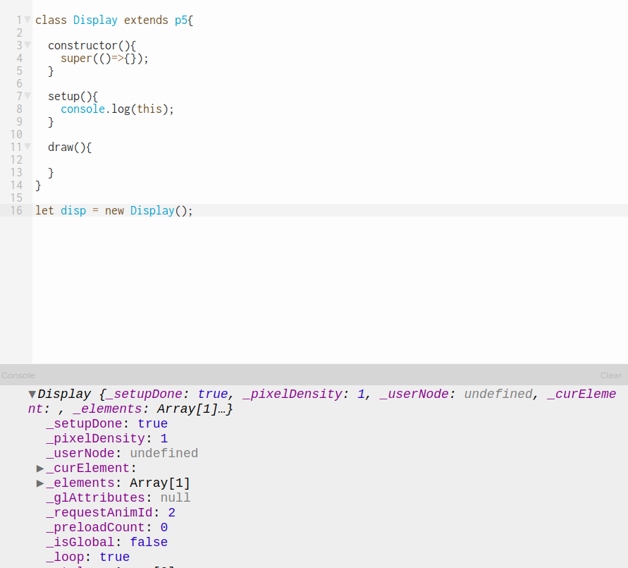Select the '_pixelDensity: 1' console row
Image resolution: width=628 pixels, height=568 pixels.
point(107,439)
